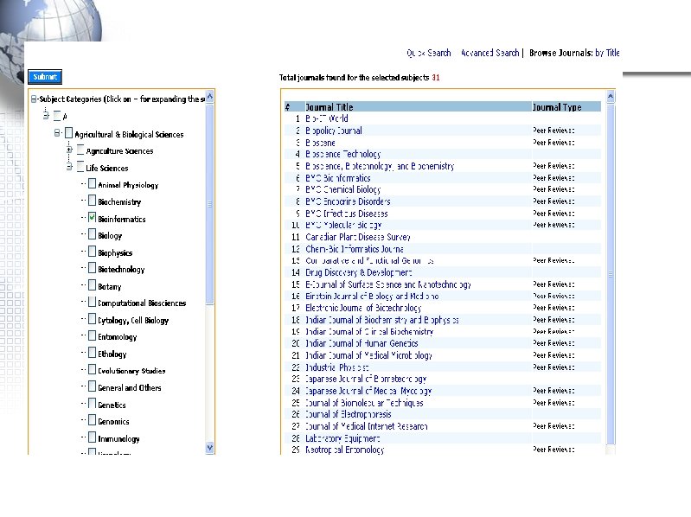Open Electronic Journal of Biotechnology
This screenshot has height=517, width=691.
363,308
